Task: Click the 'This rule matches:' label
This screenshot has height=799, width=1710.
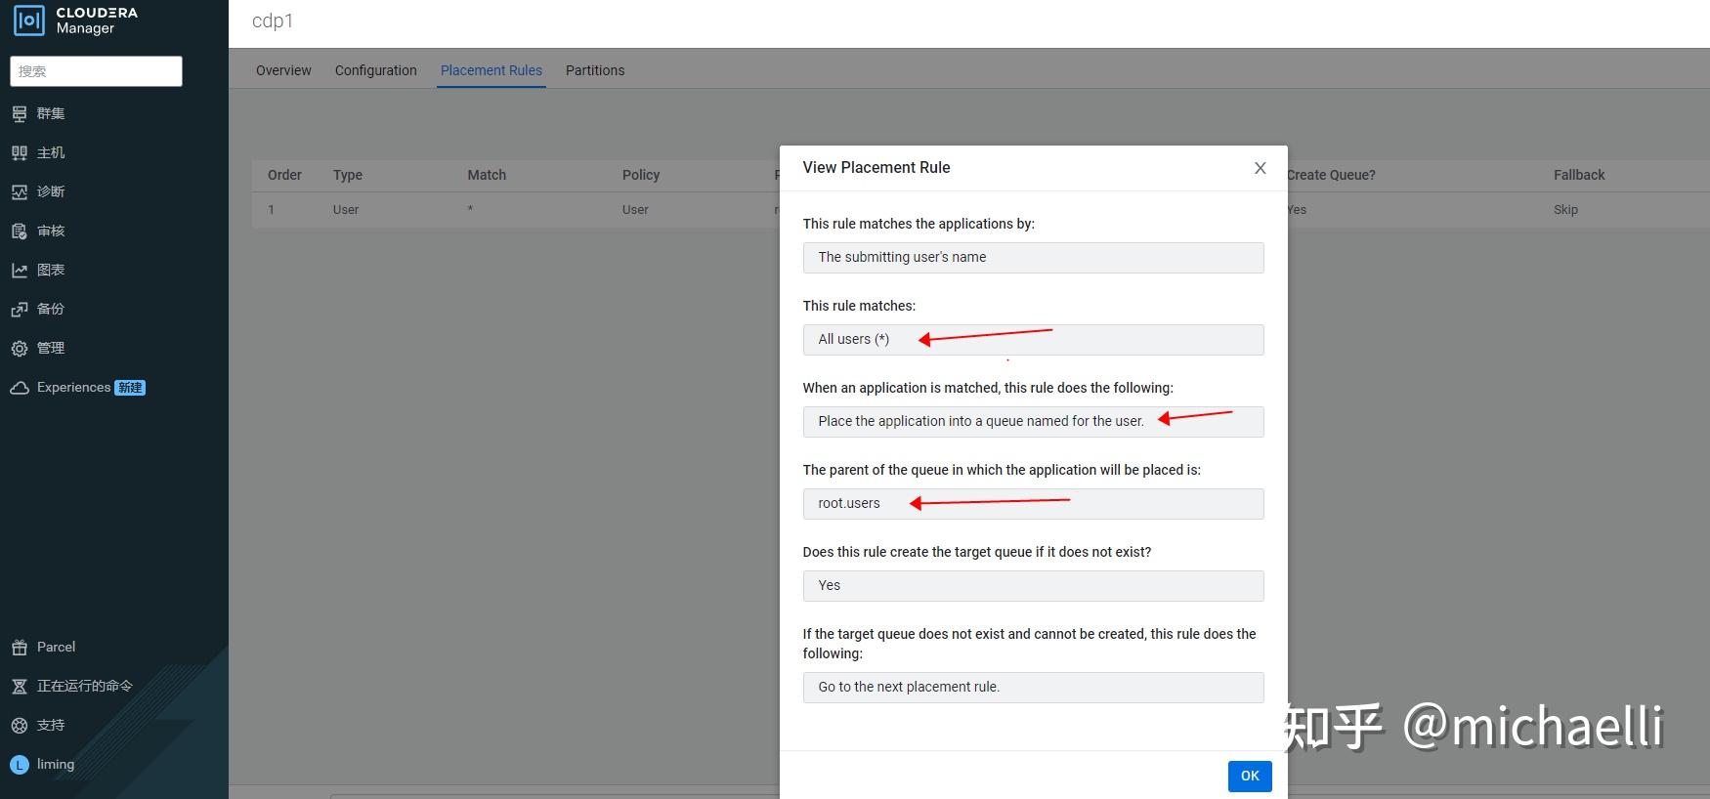Action: click(859, 306)
